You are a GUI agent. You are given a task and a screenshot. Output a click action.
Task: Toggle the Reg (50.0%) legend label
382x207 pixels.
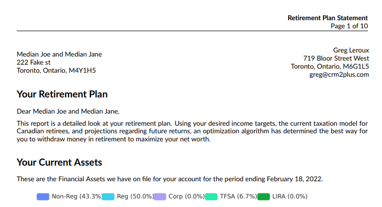pos(135,196)
